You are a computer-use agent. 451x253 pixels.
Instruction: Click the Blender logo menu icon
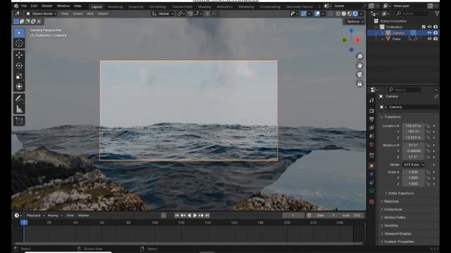pos(16,6)
